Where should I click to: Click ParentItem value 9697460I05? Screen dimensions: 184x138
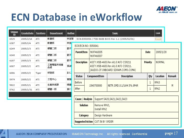tap(96, 52)
